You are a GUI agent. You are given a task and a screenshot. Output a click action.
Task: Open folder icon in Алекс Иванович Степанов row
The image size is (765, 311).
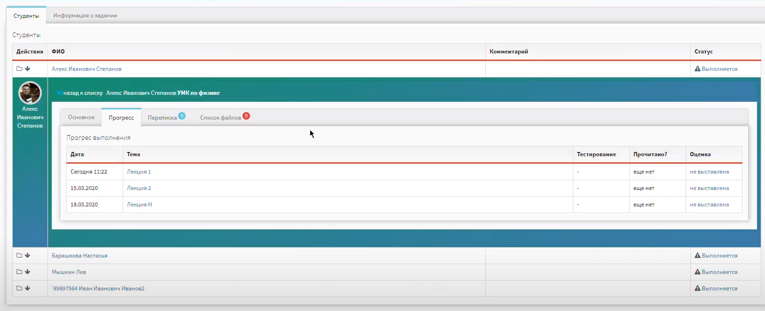pyautogui.click(x=19, y=68)
